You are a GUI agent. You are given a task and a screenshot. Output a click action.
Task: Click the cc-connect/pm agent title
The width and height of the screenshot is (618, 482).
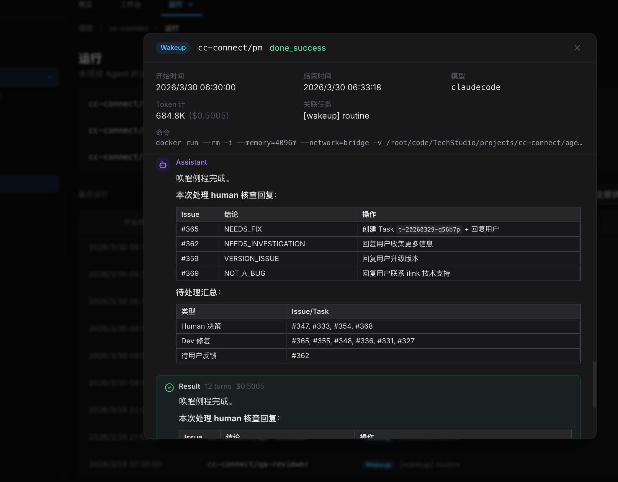[230, 48]
